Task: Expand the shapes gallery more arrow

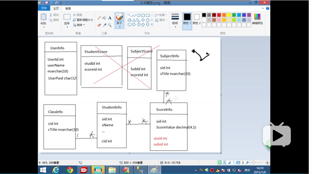Action: pos(152,25)
